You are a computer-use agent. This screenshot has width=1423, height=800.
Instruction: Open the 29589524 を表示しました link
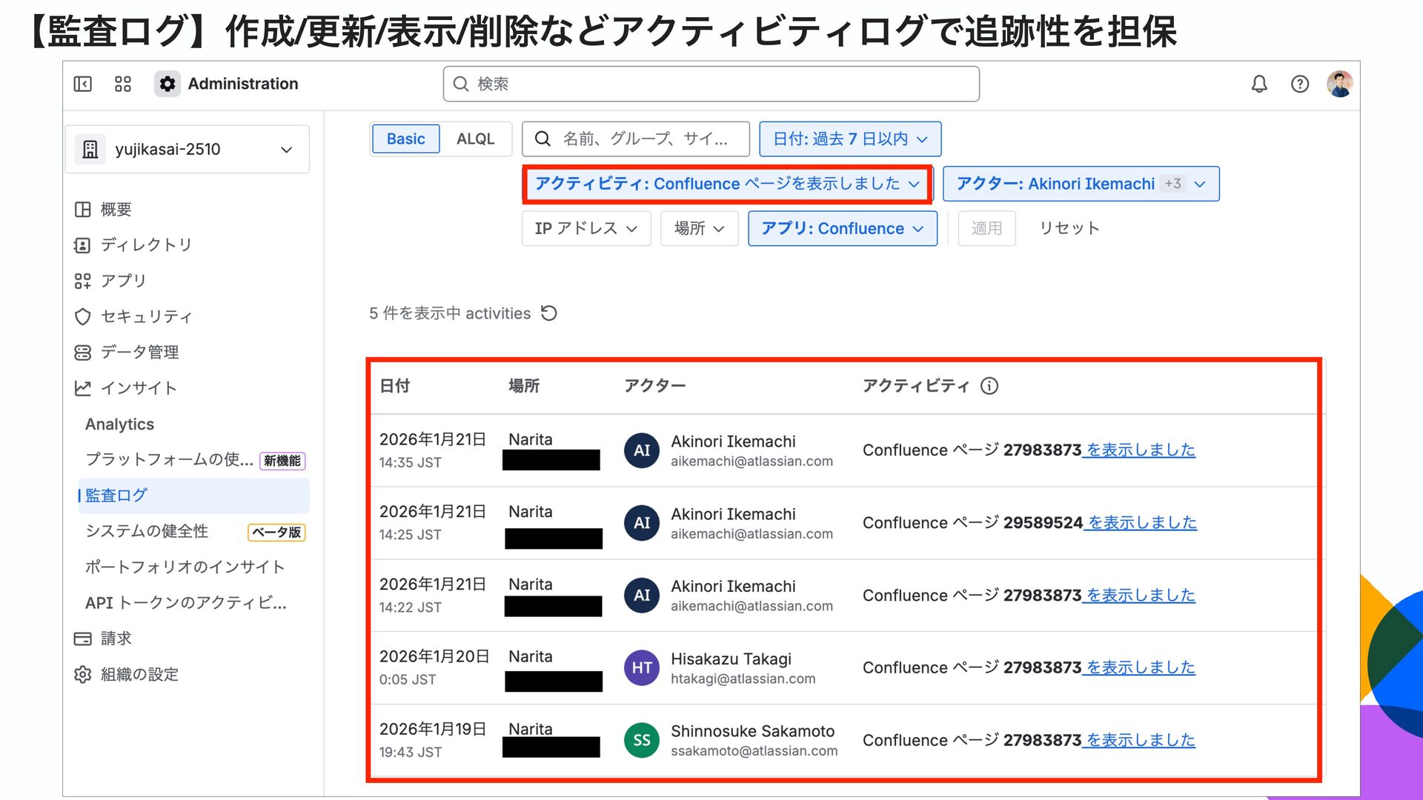1141,523
